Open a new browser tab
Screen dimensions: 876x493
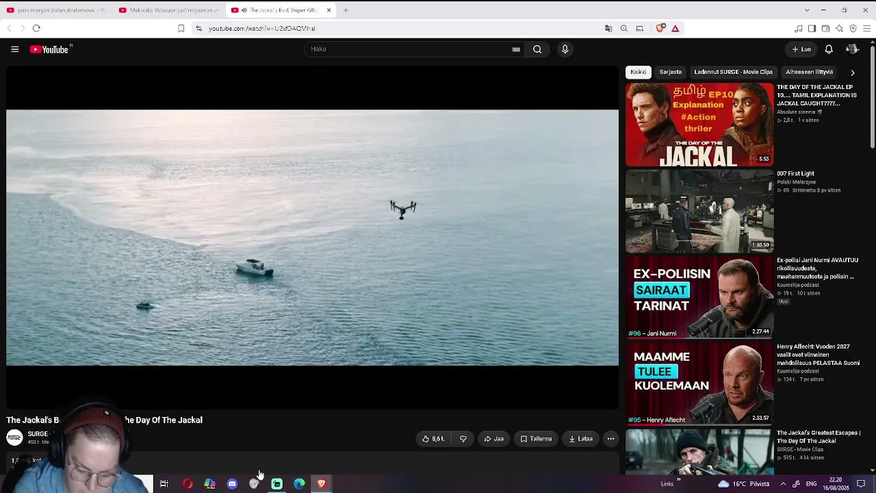click(346, 10)
